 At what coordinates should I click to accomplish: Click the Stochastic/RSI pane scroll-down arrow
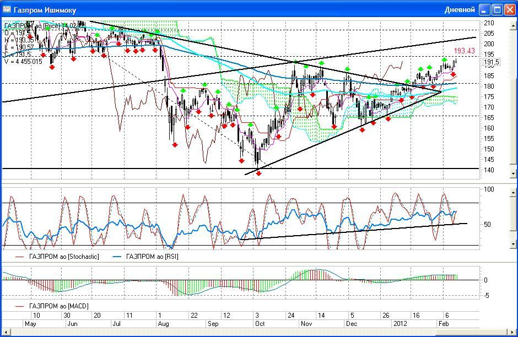coord(513,244)
